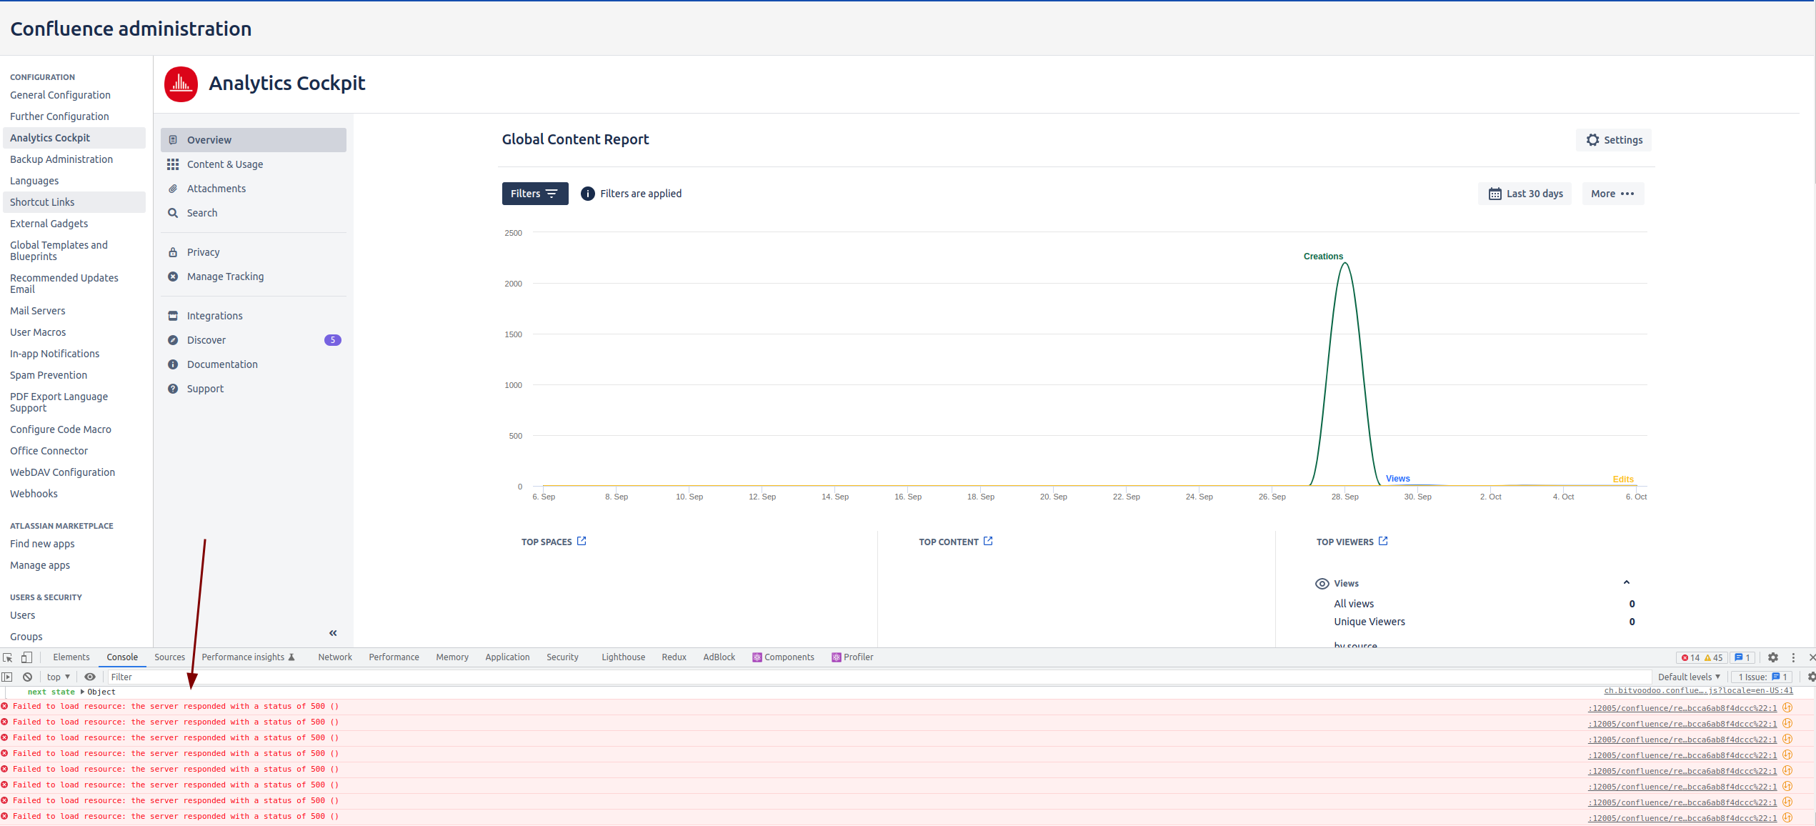The image size is (1816, 826).
Task: Clear console with the ban icon
Action: click(x=27, y=677)
